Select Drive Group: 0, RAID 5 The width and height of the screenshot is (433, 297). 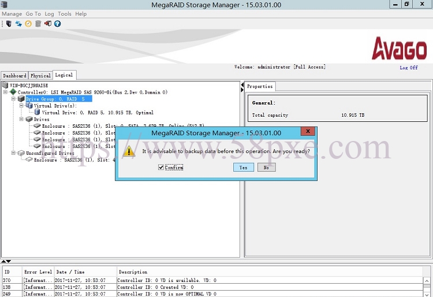tap(58, 99)
